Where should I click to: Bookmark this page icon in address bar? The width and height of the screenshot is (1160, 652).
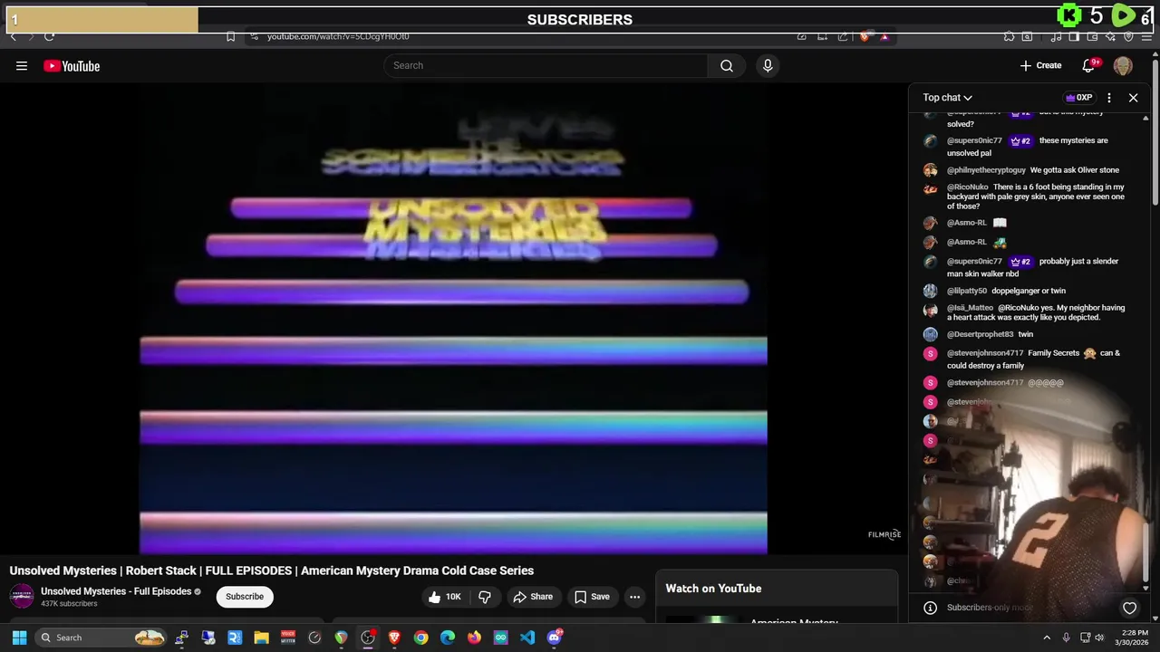tap(230, 36)
